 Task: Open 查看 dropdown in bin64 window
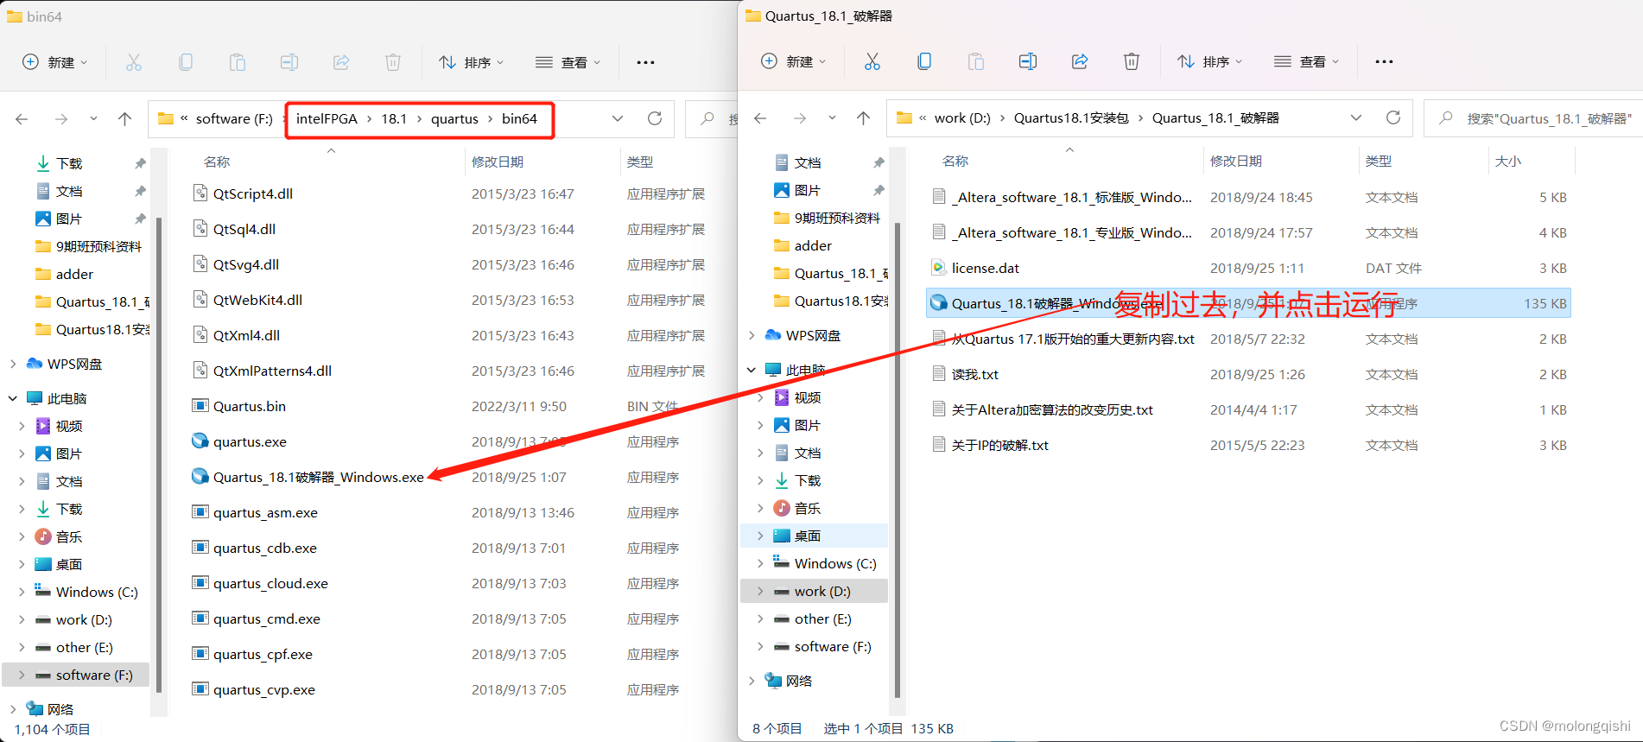pyautogui.click(x=568, y=62)
